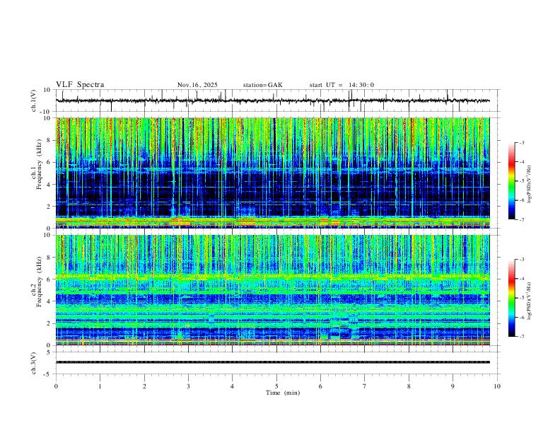Click the ch.2 color scale bar
Screen dimensions: 560x433
coord(512,298)
